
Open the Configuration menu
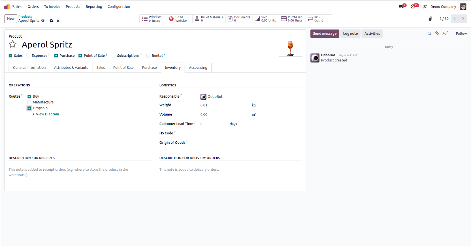(119, 6)
